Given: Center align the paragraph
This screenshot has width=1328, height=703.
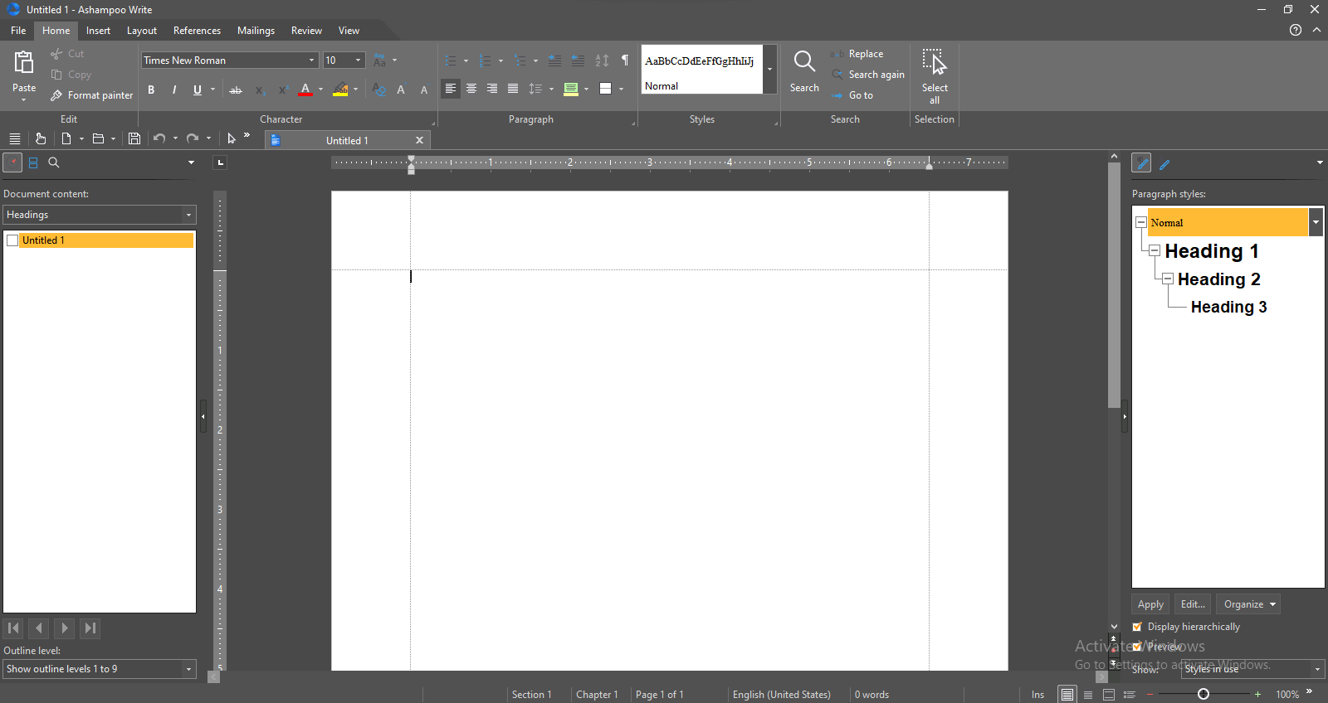Looking at the screenshot, I should coord(471,89).
